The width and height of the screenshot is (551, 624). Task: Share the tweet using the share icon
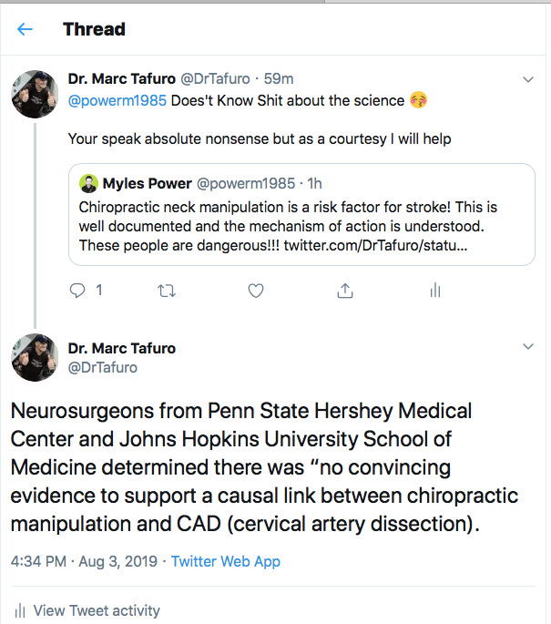pyautogui.click(x=345, y=291)
